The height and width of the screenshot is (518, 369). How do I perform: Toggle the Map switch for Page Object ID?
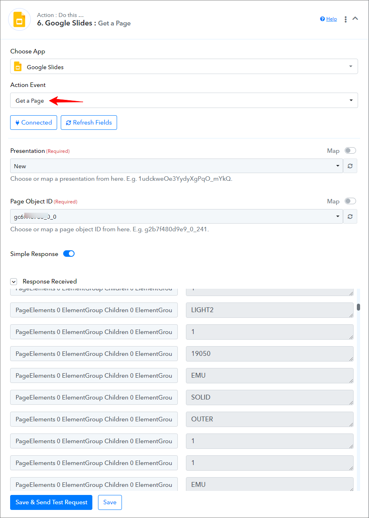(x=350, y=201)
